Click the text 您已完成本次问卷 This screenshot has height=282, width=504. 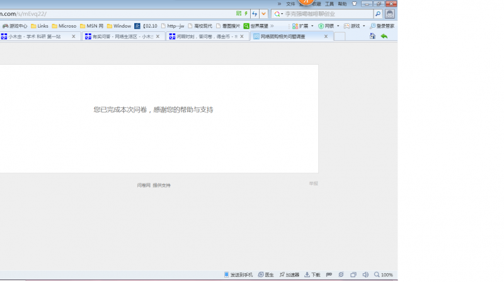pyautogui.click(x=120, y=109)
